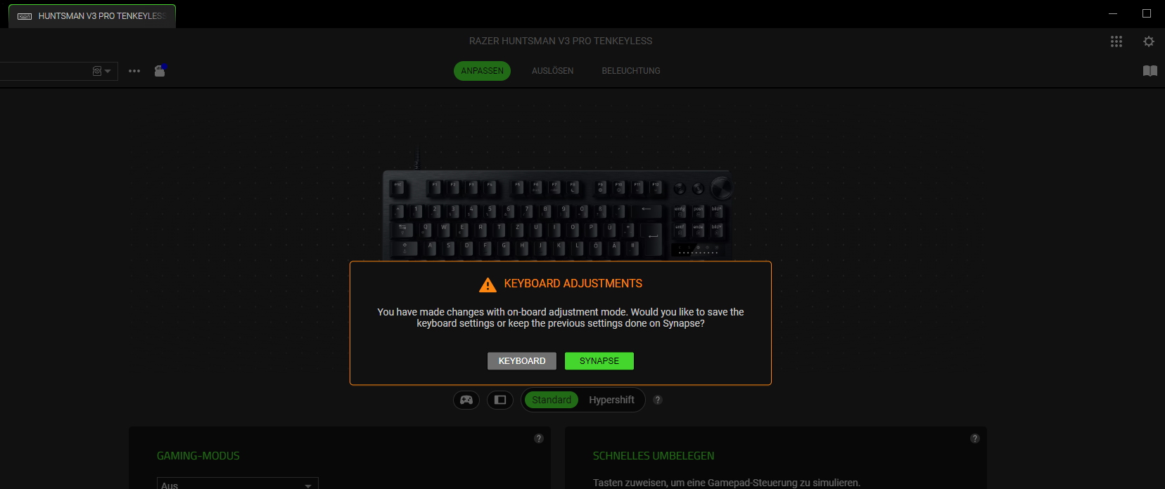Open the Razer modules grid icon
This screenshot has width=1165, height=489.
[x=1116, y=41]
